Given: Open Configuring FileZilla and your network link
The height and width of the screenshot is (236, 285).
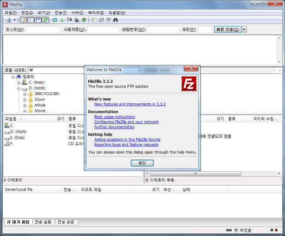Looking at the screenshot, I should click(x=126, y=122).
